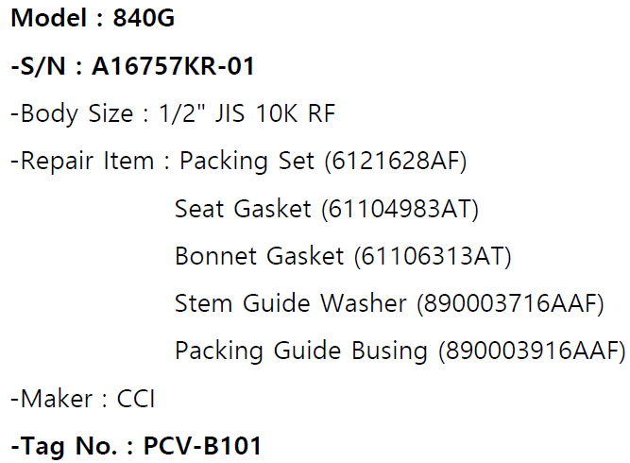Select part number 890003916AAF
The height and width of the screenshot is (463, 630).
pyautogui.click(x=532, y=351)
